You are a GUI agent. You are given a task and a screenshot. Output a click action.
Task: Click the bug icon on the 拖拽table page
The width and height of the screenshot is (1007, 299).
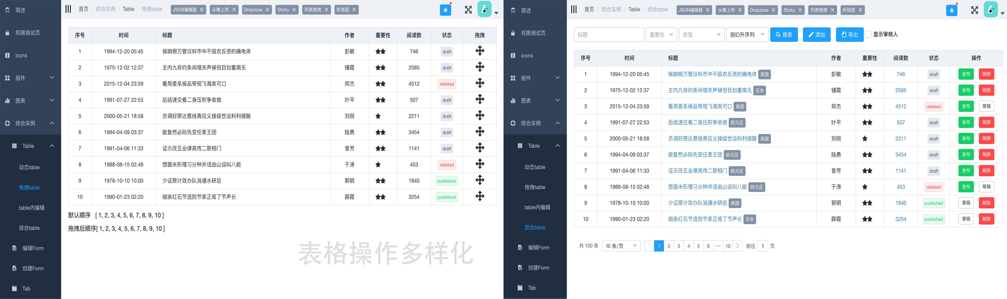click(x=445, y=10)
